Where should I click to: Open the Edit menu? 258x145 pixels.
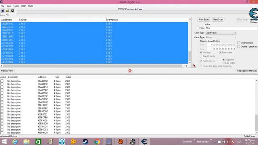tap(8, 6)
